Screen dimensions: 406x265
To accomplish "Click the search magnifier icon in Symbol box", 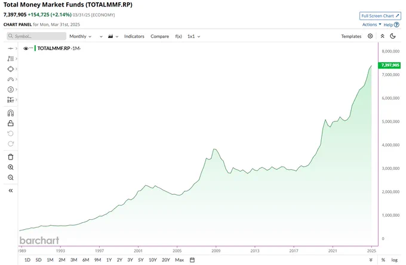I will 10,36.
